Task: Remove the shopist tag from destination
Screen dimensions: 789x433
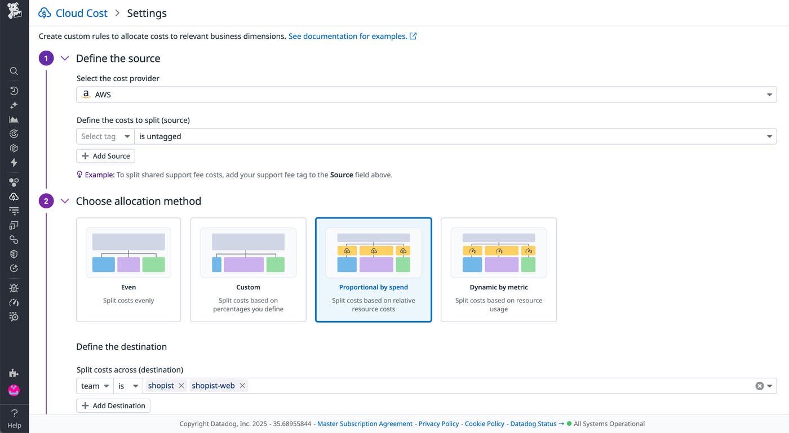Action: [x=181, y=385]
